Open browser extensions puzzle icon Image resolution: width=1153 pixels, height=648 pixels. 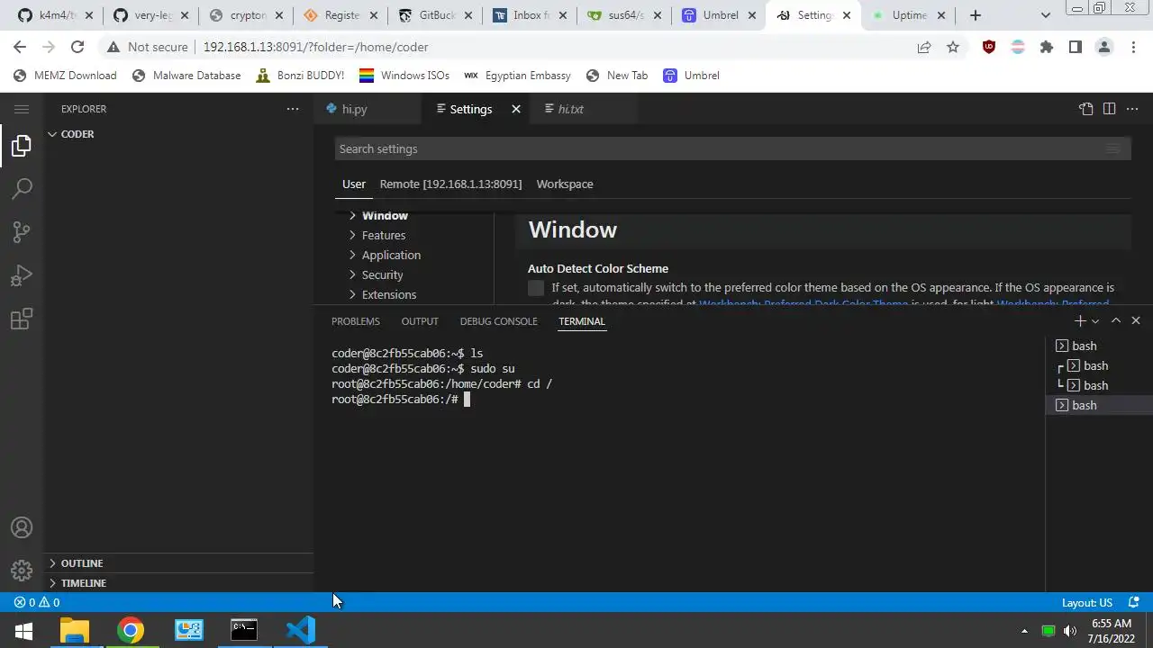[x=1047, y=47]
